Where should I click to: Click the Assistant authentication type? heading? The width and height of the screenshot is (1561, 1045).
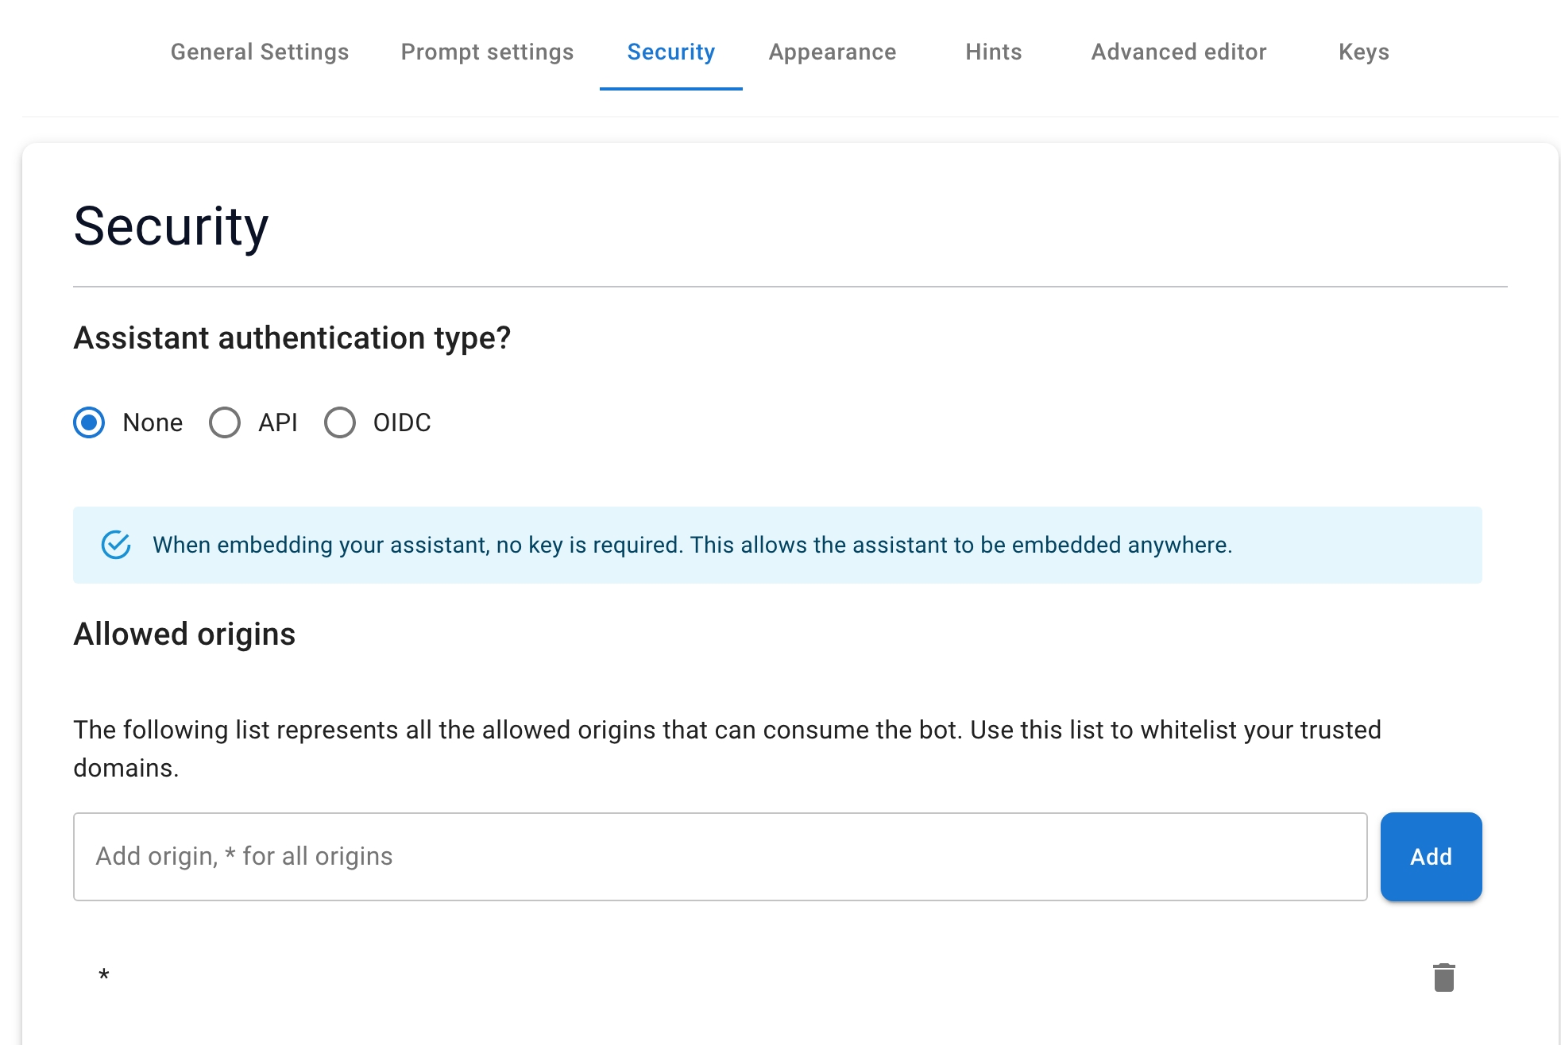[292, 338]
